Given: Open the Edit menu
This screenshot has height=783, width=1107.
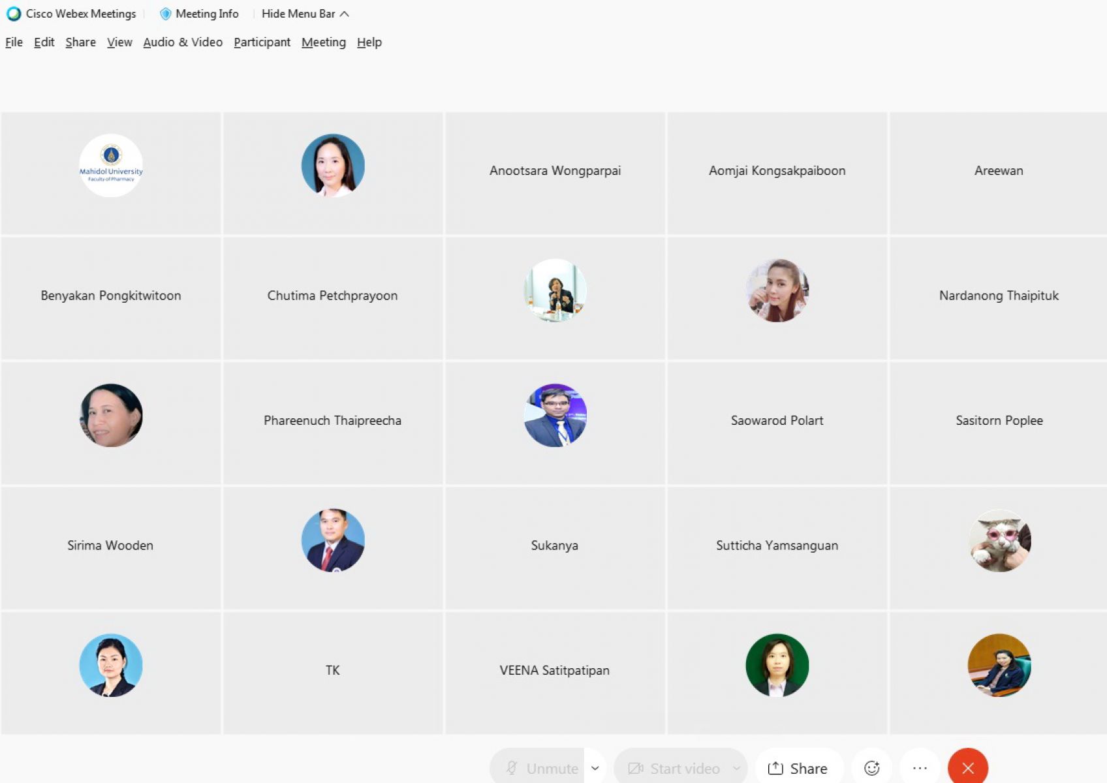Looking at the screenshot, I should click(44, 42).
